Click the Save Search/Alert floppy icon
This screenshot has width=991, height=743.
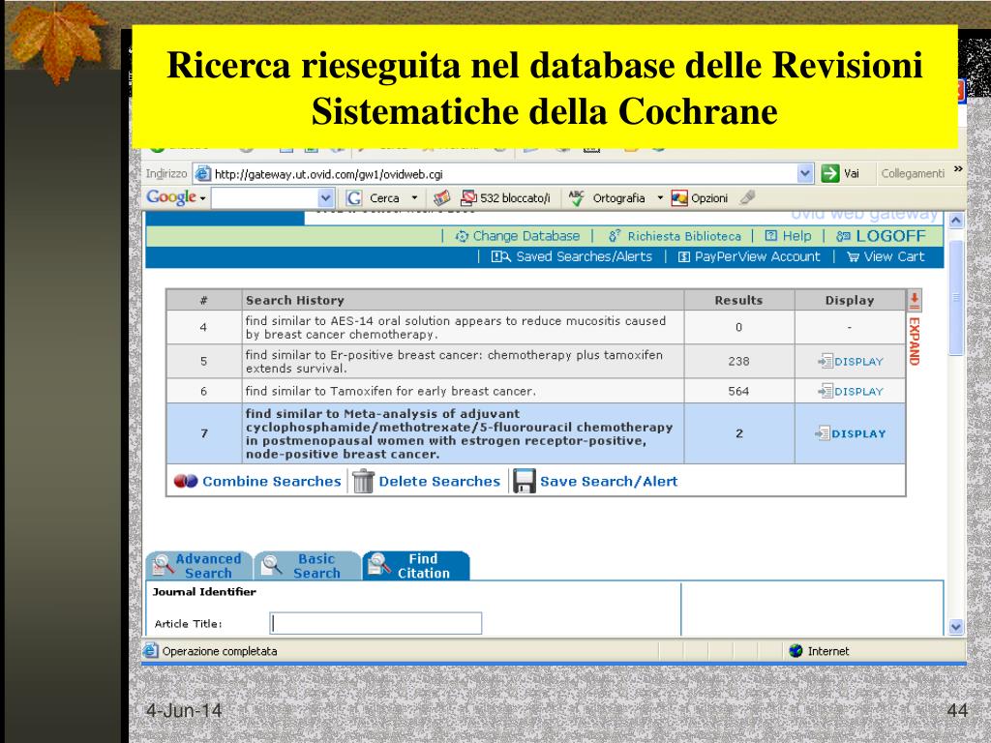pyautogui.click(x=524, y=482)
